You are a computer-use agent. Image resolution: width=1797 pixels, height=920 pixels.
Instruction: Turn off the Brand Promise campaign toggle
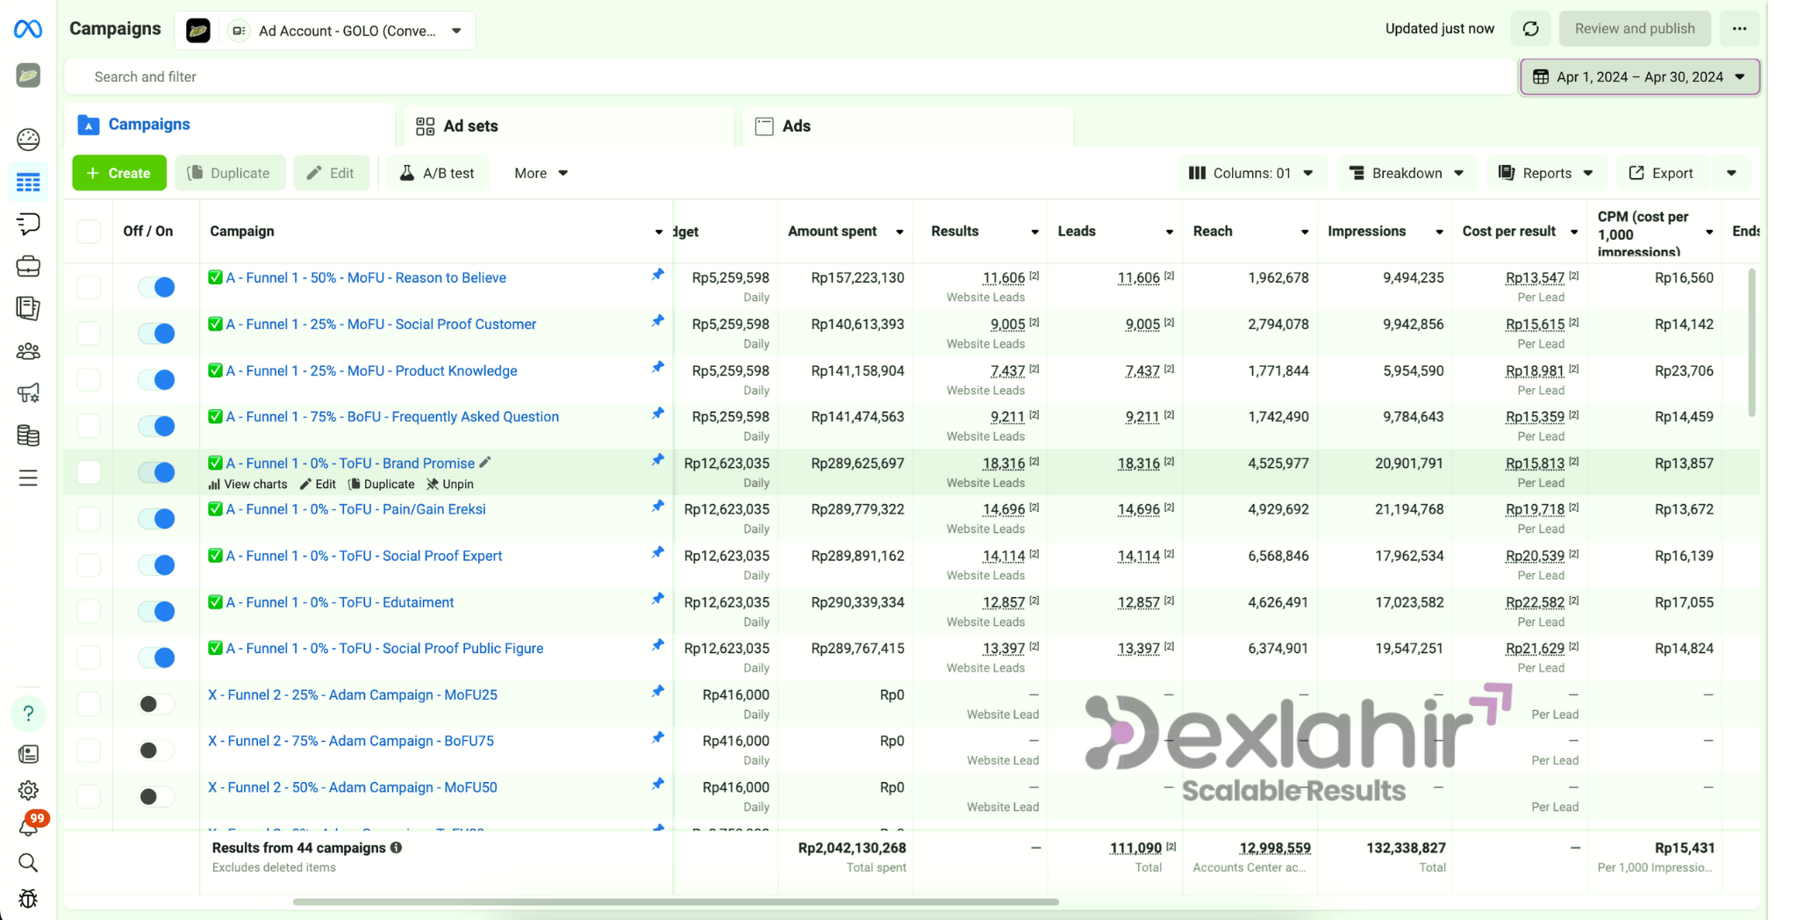[x=157, y=472]
